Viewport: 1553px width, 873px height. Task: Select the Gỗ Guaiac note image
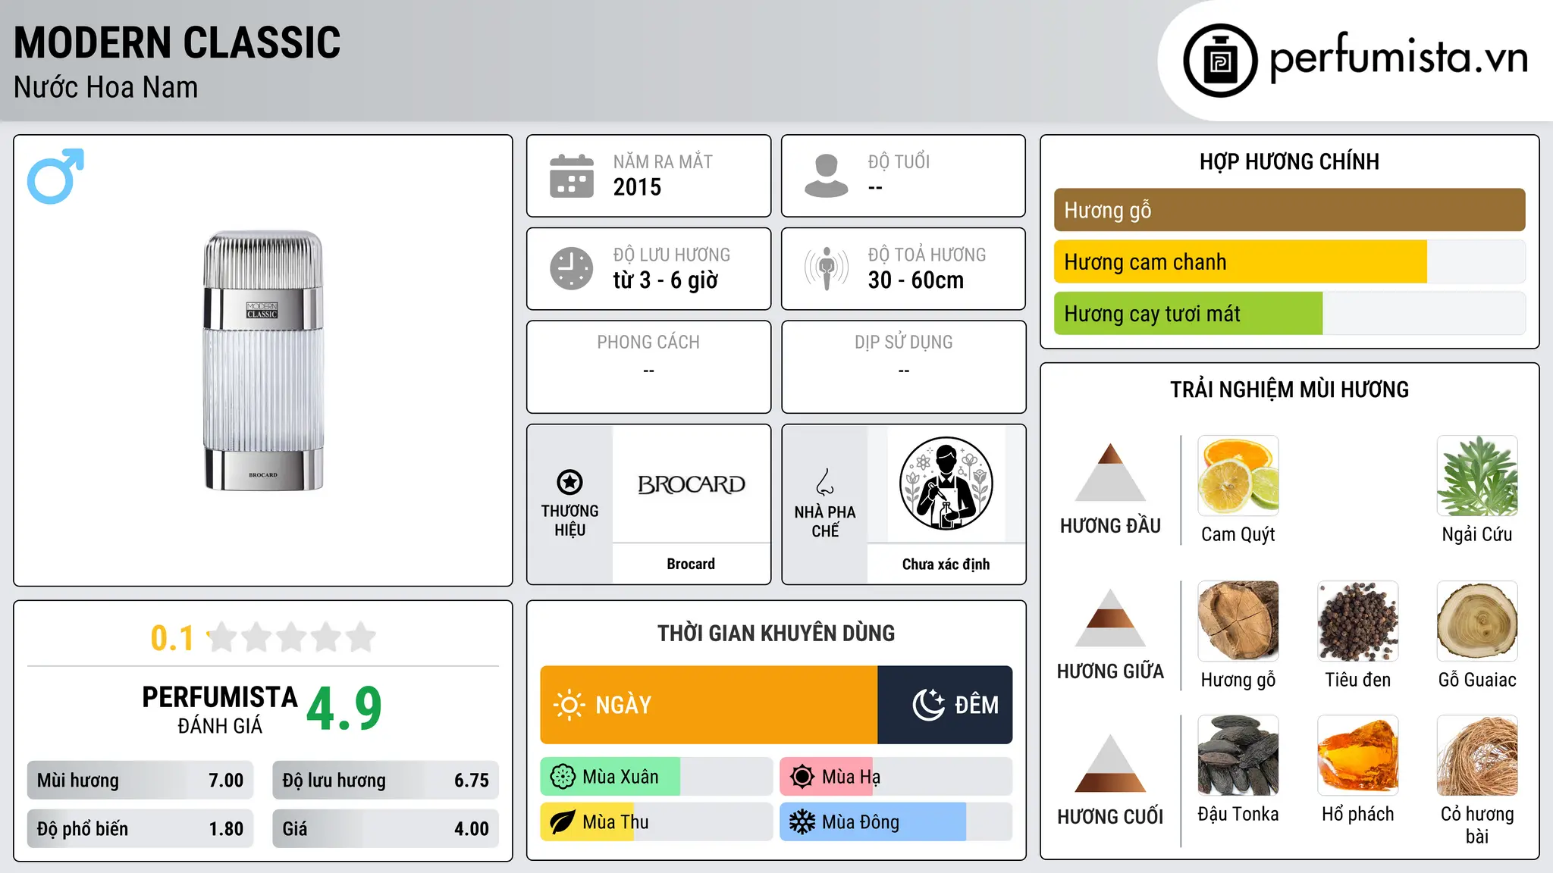coord(1477,621)
